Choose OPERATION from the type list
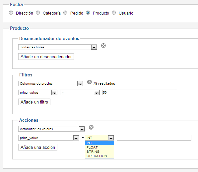Viewport: 198px width, 172px height. pyautogui.click(x=99, y=156)
